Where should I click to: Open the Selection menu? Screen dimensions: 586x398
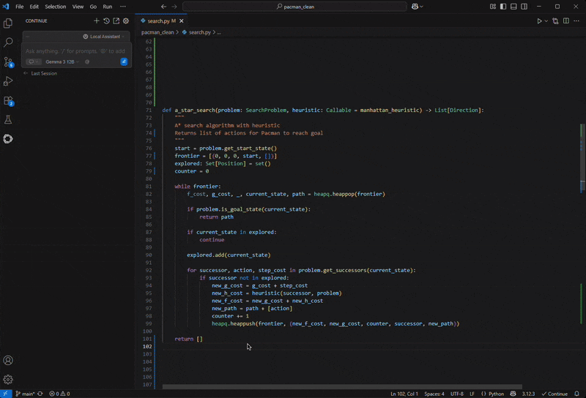pos(55,7)
